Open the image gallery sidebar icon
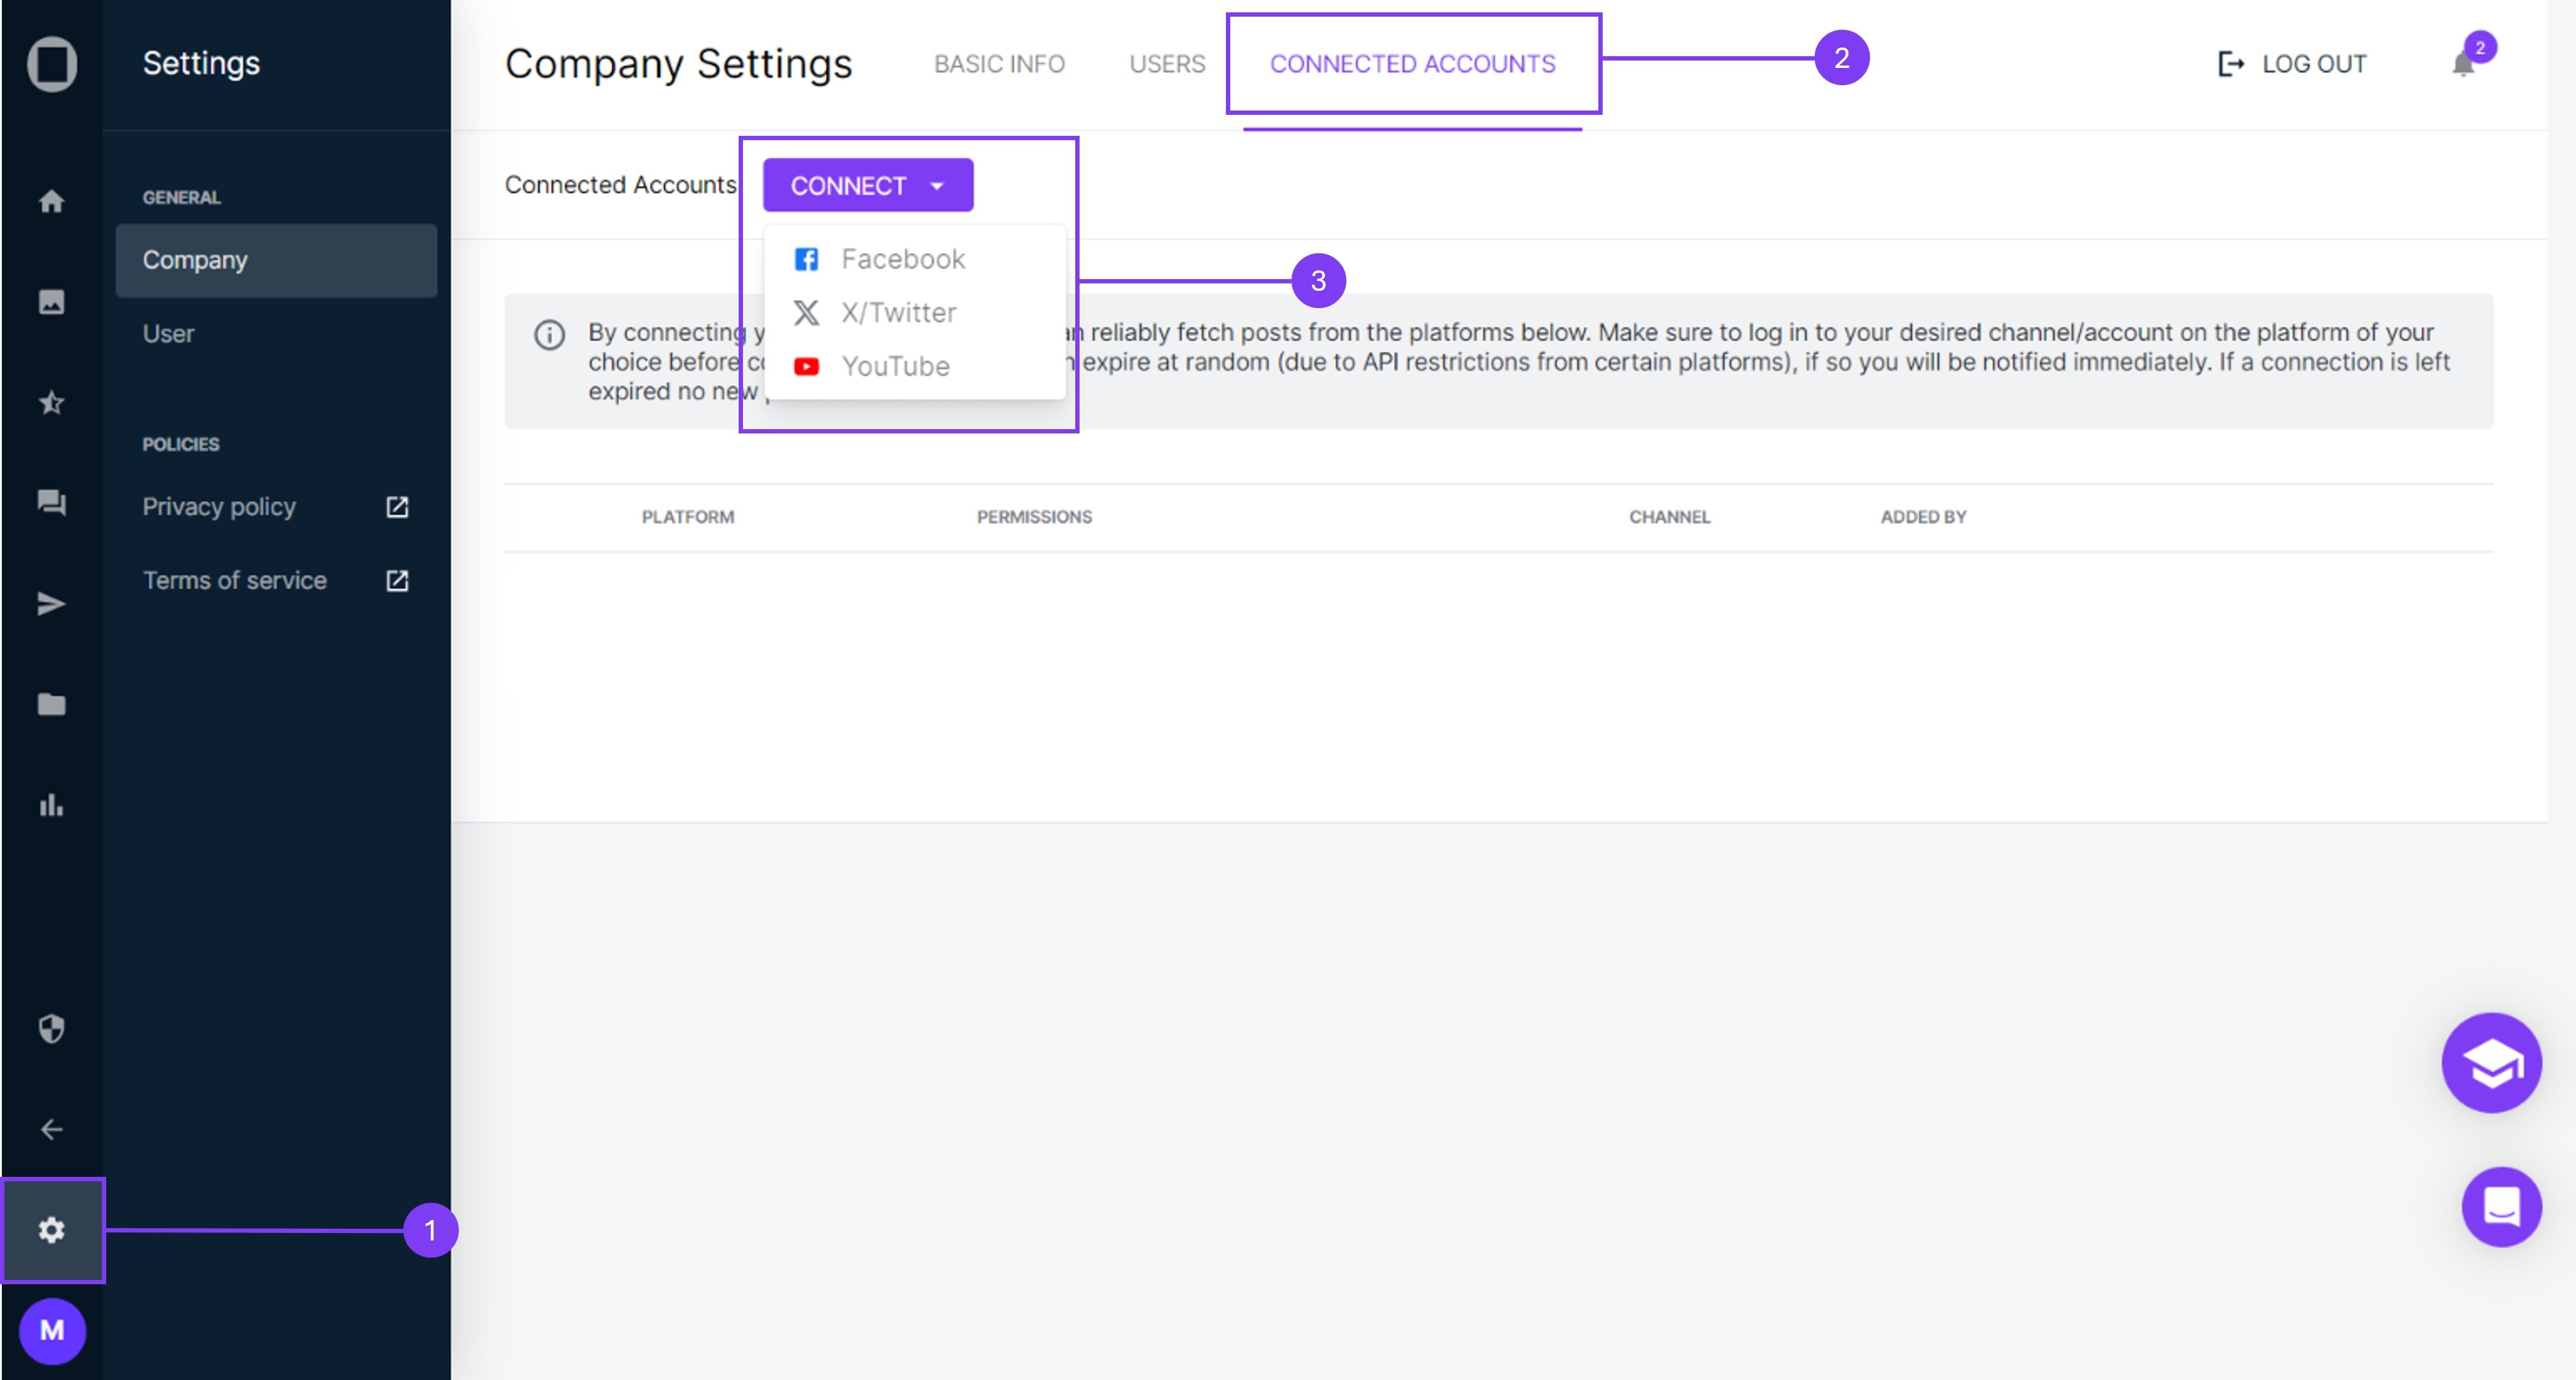This screenshot has height=1380, width=2576. coord(51,301)
